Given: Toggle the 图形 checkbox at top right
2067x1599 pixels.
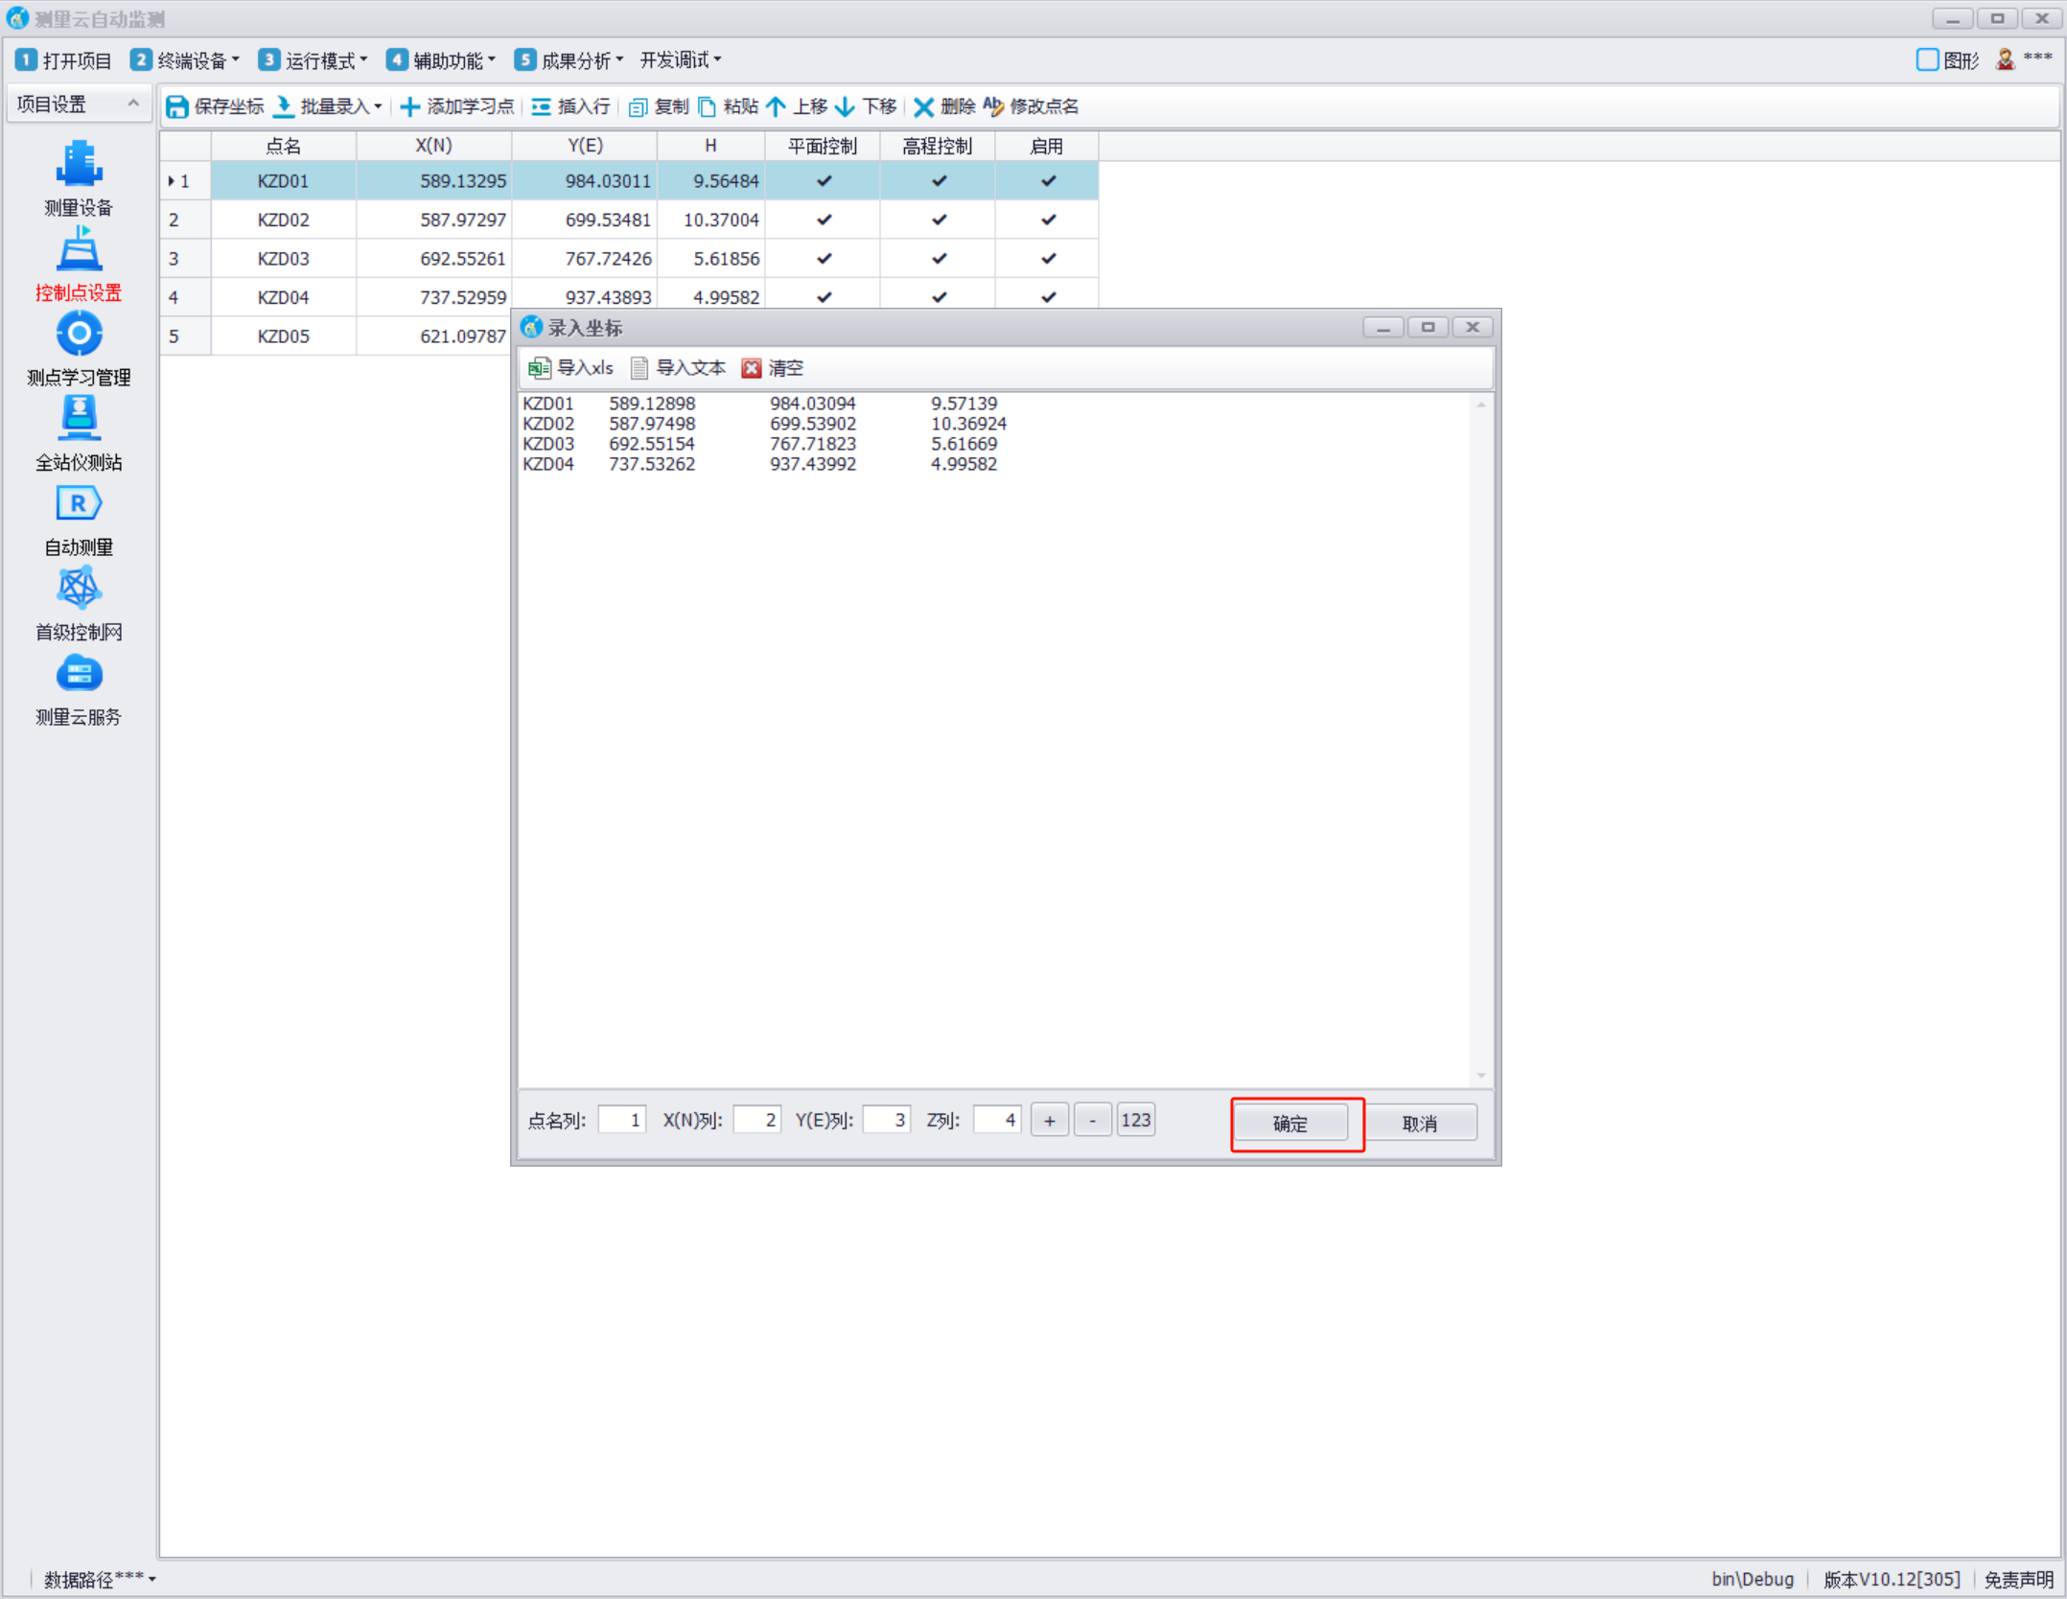Looking at the screenshot, I should pyautogui.click(x=1927, y=60).
